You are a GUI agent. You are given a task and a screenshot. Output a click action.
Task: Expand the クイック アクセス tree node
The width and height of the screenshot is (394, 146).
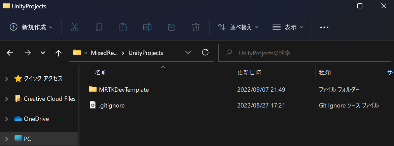[7, 79]
